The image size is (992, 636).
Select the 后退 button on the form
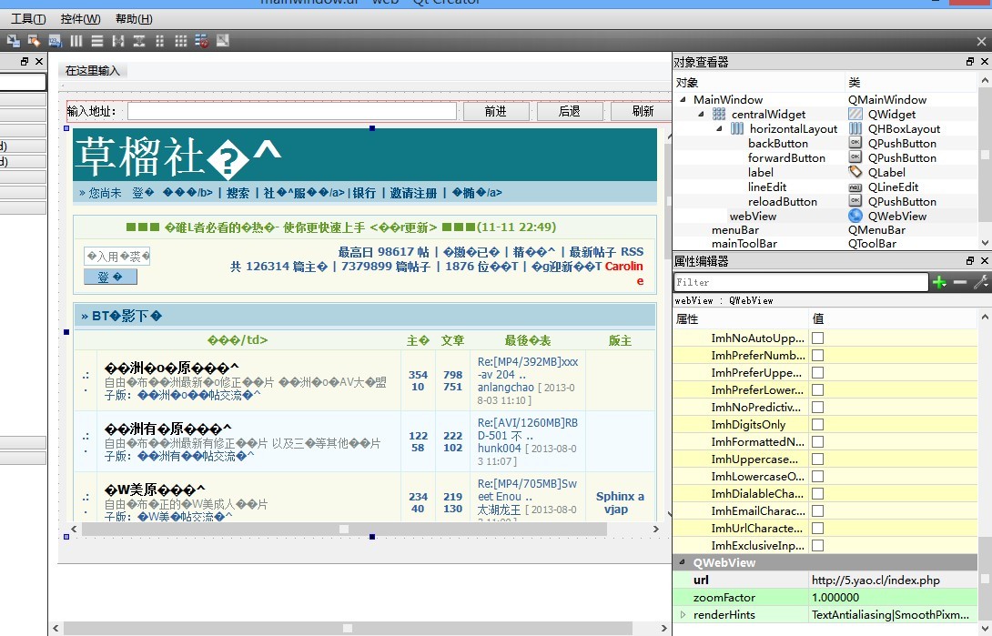[570, 111]
